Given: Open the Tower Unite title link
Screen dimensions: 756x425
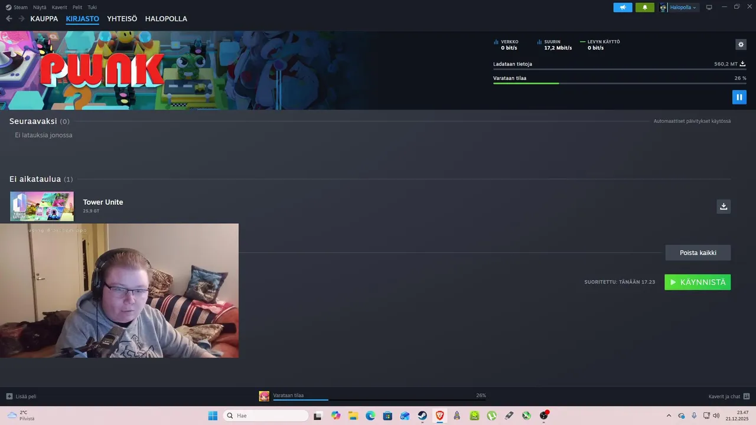Looking at the screenshot, I should tap(103, 202).
